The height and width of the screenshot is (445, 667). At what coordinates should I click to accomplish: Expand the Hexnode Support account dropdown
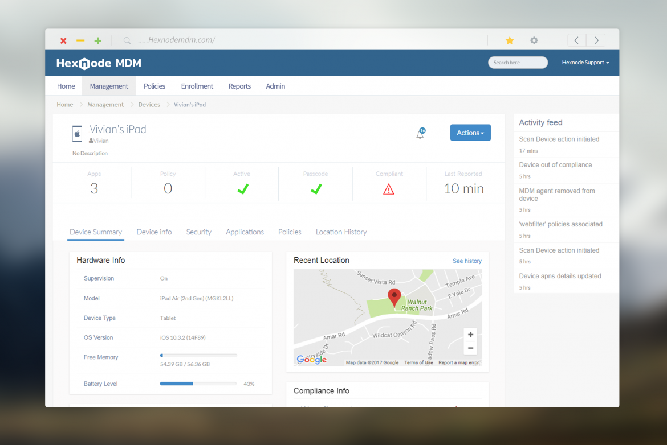click(585, 63)
